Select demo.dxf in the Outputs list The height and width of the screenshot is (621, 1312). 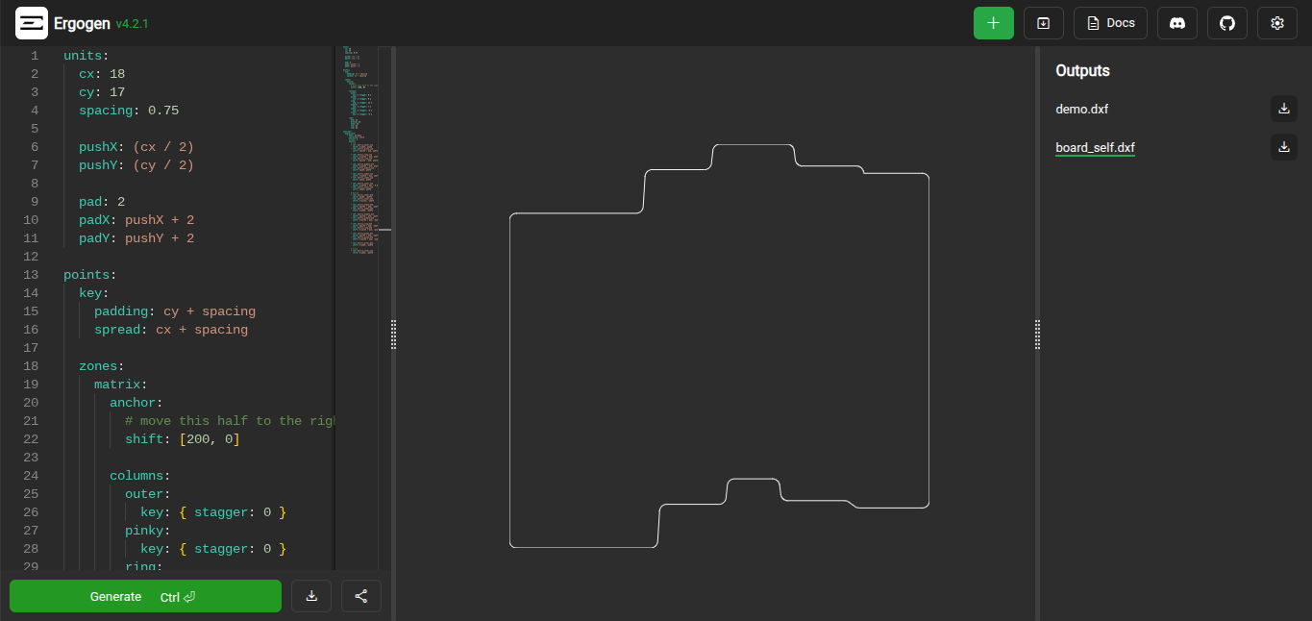coord(1082,110)
